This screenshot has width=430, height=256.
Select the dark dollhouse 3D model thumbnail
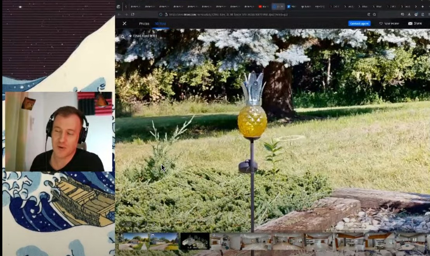point(195,242)
